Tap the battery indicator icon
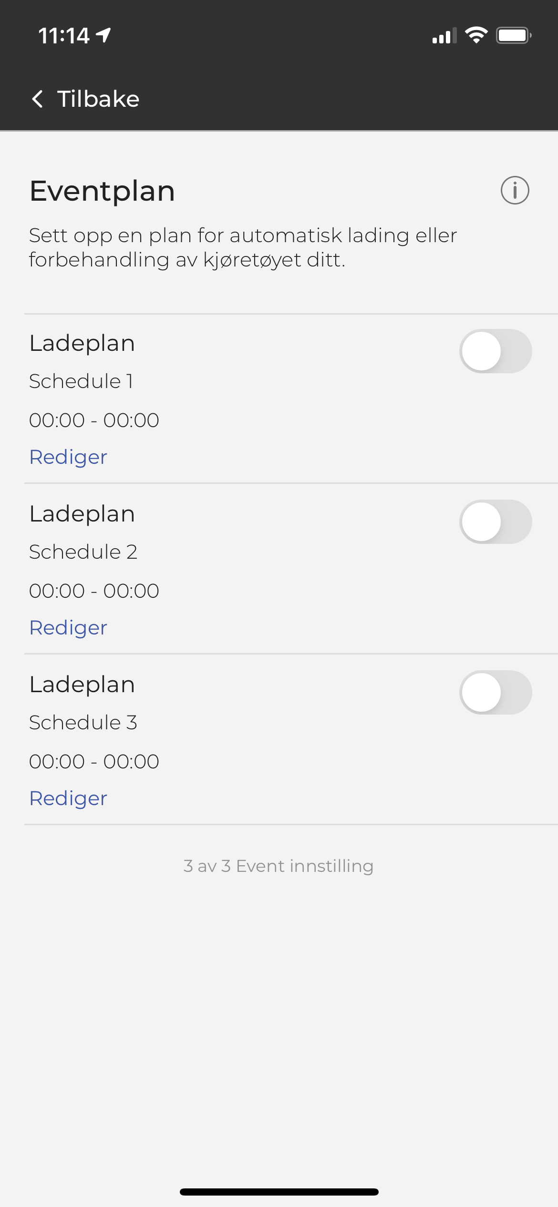 [x=514, y=35]
